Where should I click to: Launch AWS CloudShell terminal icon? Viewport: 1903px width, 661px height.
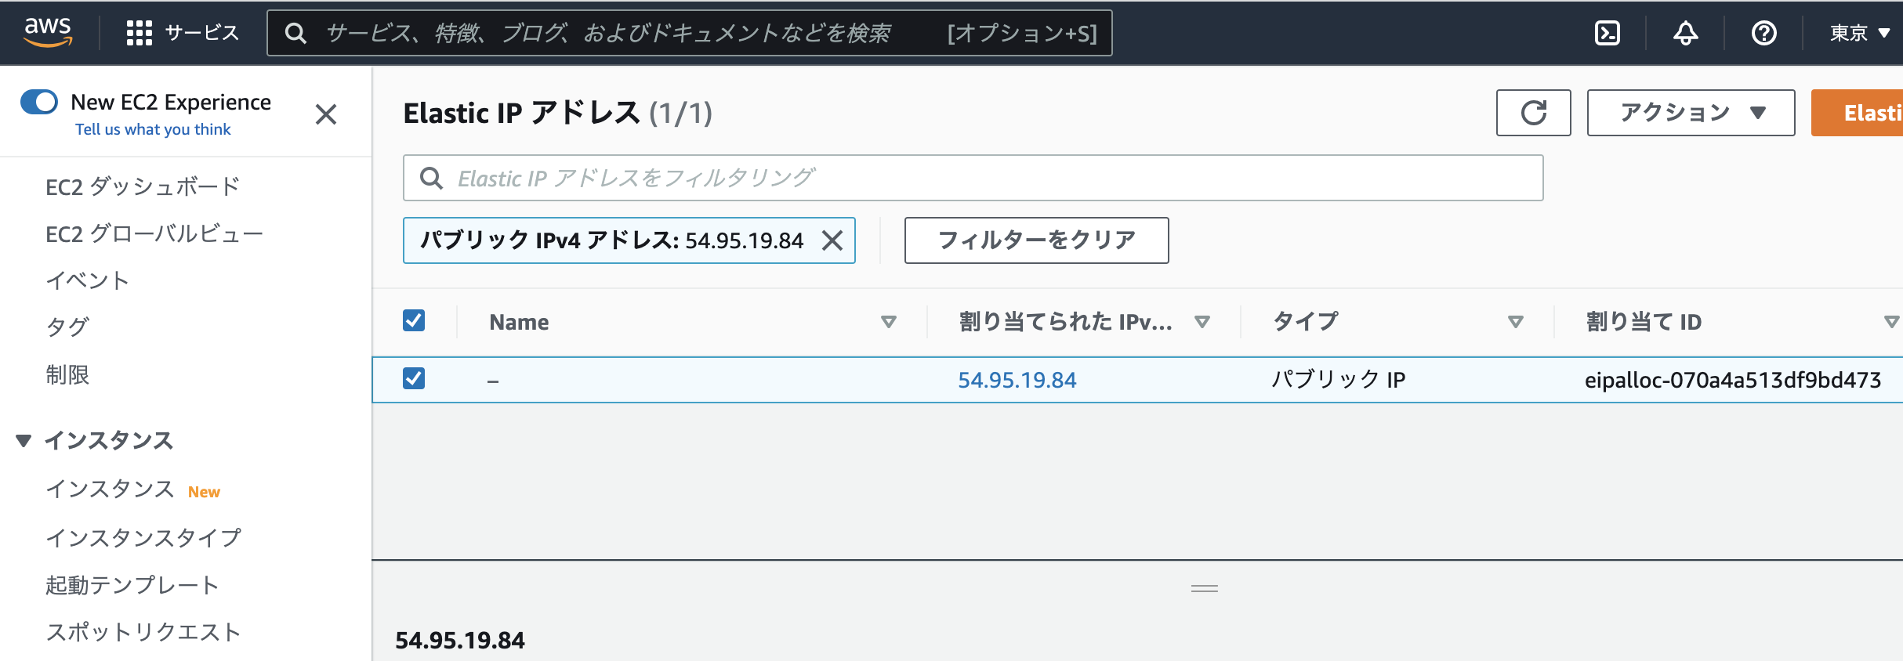tap(1608, 33)
